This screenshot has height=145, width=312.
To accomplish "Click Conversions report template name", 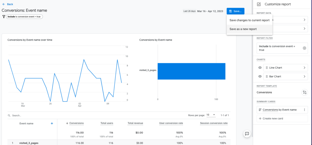I will pyautogui.click(x=264, y=92).
